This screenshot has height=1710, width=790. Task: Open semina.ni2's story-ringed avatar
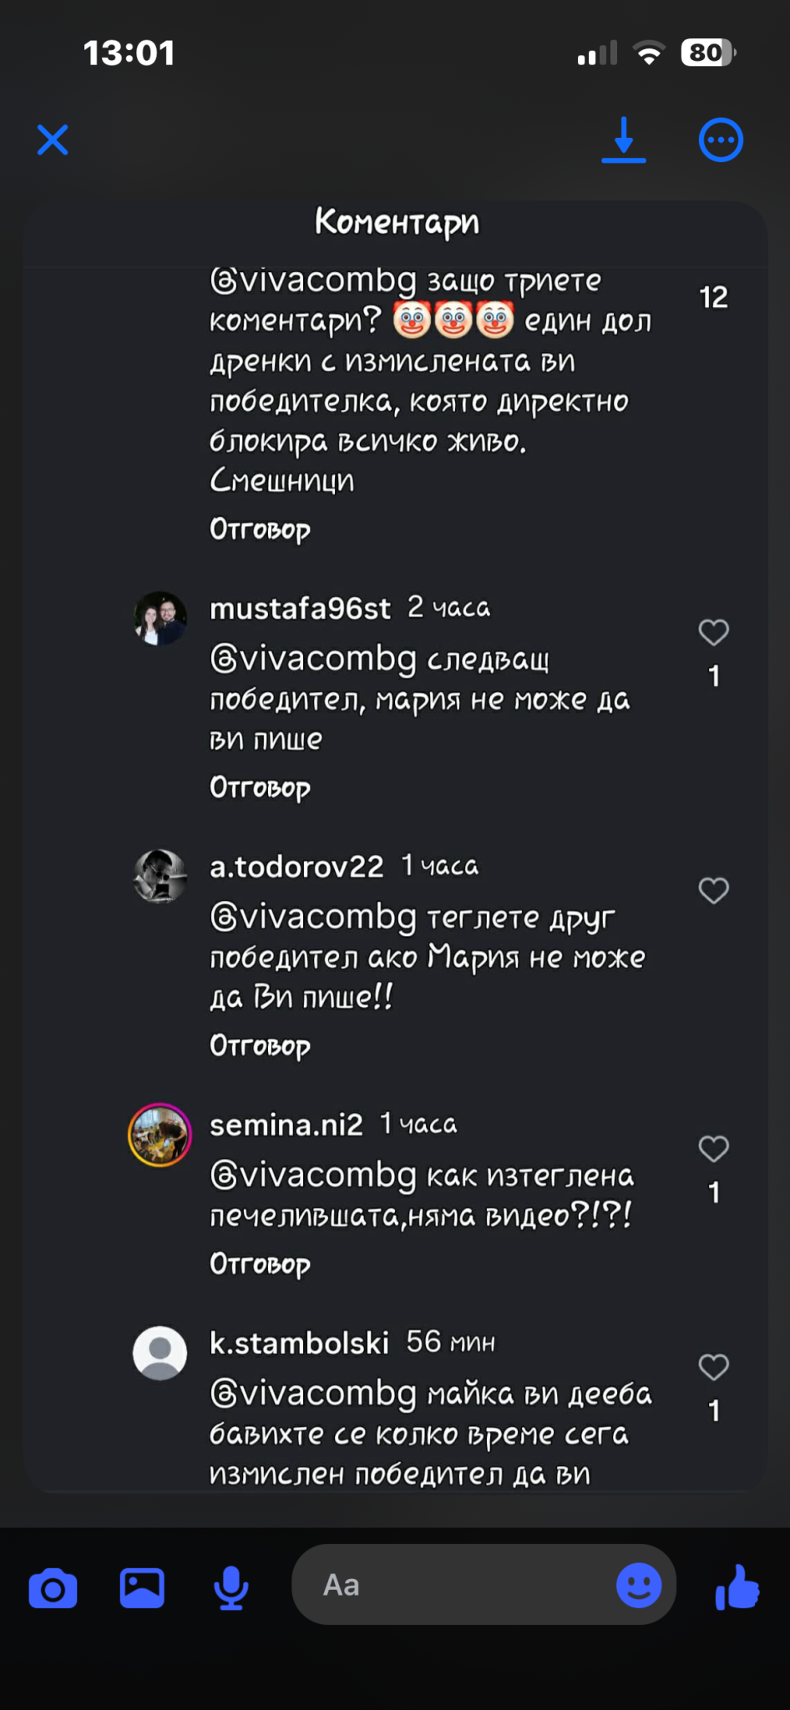pos(160,1136)
